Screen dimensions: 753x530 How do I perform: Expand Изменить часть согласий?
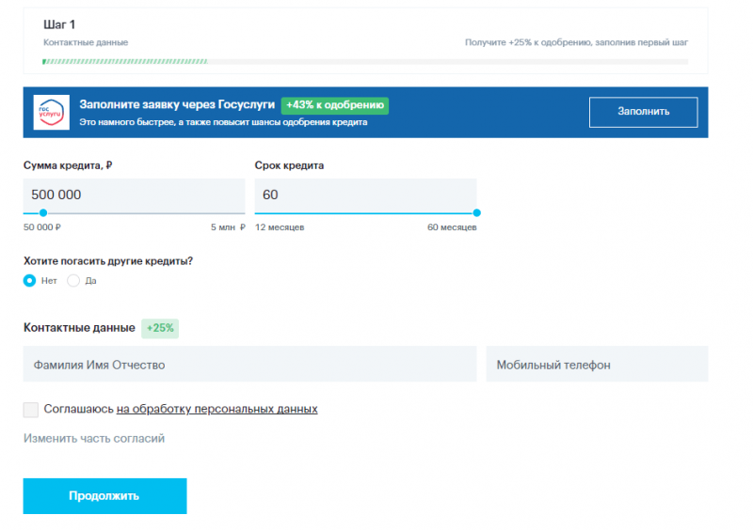[x=94, y=439]
